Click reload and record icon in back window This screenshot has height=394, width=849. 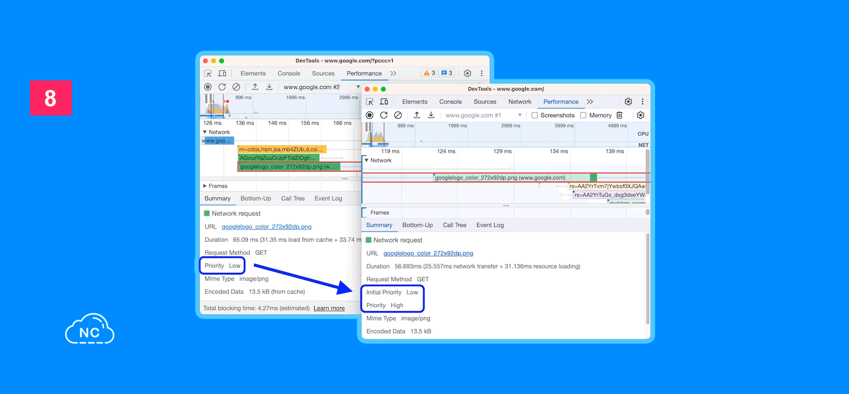tap(222, 87)
